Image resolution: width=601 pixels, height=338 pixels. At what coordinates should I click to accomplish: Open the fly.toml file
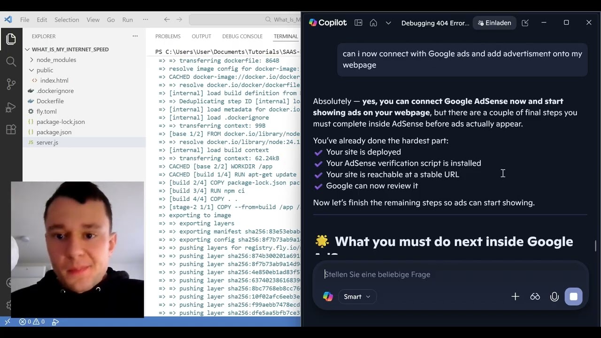pyautogui.click(x=46, y=111)
